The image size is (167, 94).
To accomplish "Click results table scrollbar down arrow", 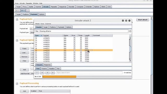I will (130, 61).
